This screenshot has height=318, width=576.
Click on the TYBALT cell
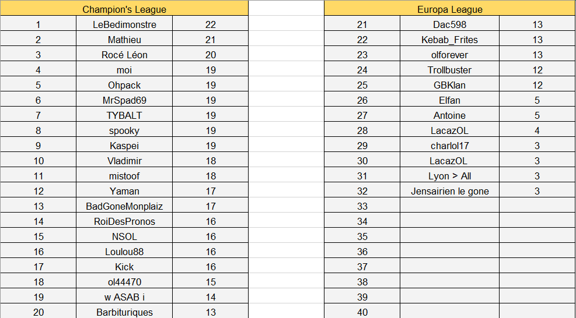(124, 115)
